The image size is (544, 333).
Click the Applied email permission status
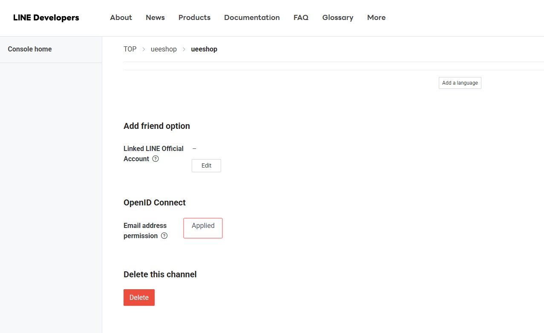[x=203, y=226]
